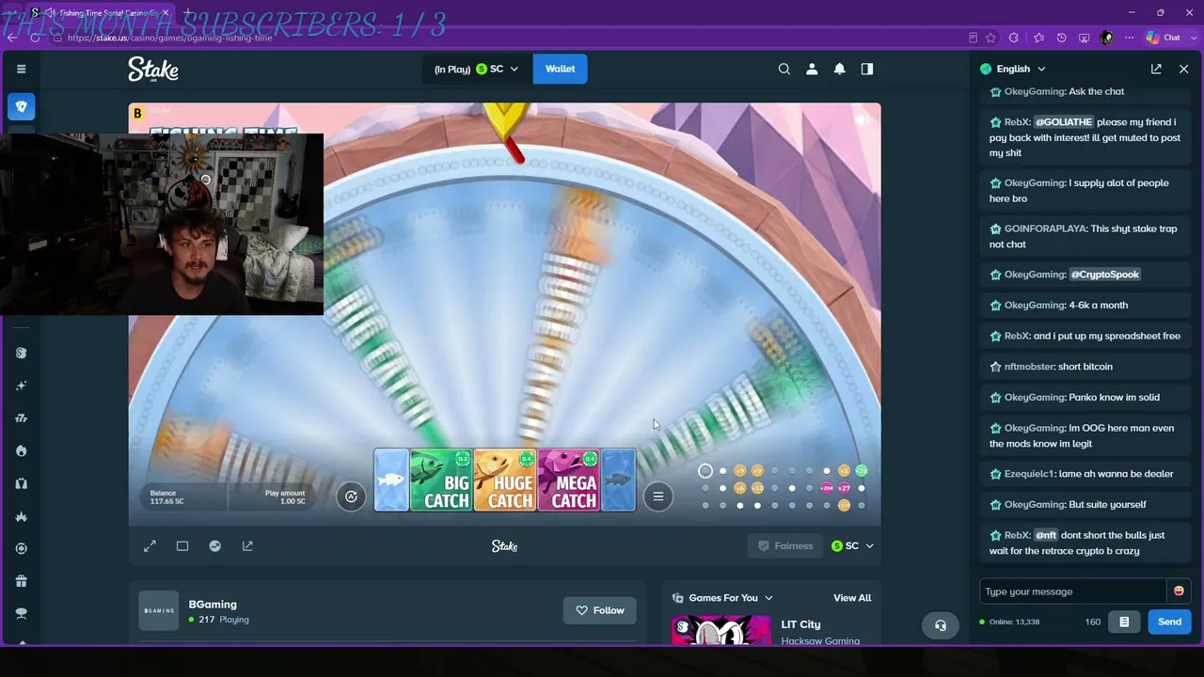Toggle theatre mode for the game
This screenshot has width=1204, height=677.
coord(182,546)
